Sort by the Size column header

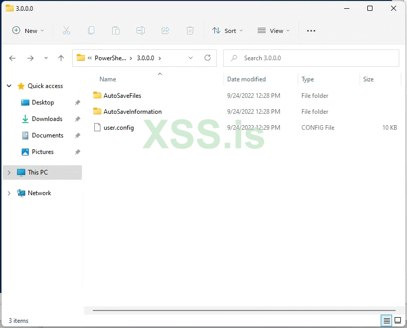point(368,79)
